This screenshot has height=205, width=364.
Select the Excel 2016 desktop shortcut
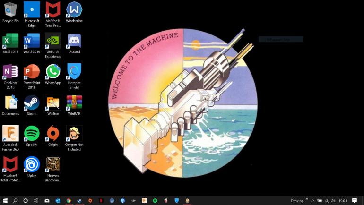click(x=10, y=43)
